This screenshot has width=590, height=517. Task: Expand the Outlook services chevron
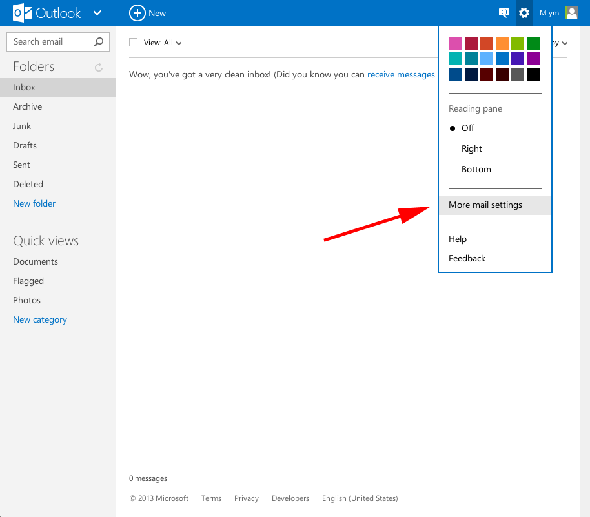96,13
